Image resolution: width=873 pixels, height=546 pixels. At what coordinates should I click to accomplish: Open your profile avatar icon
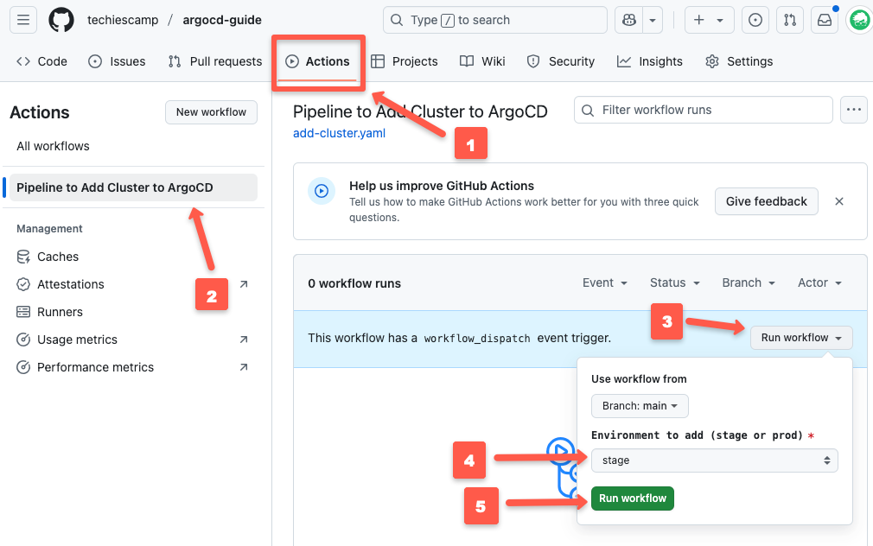(858, 19)
